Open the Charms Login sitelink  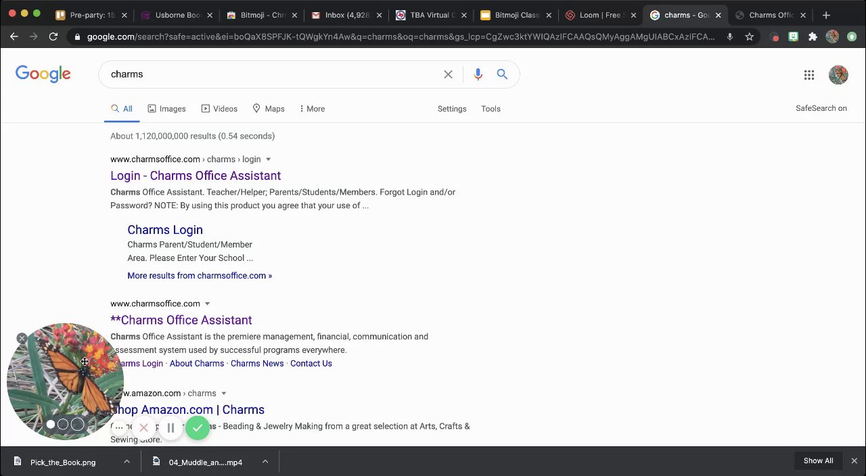tap(165, 230)
